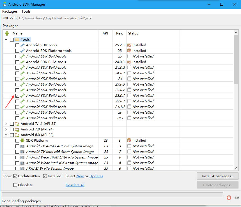241x207 pixels.
Task: Click system image icon for Android Wear Intel x86
Action: (22, 163)
